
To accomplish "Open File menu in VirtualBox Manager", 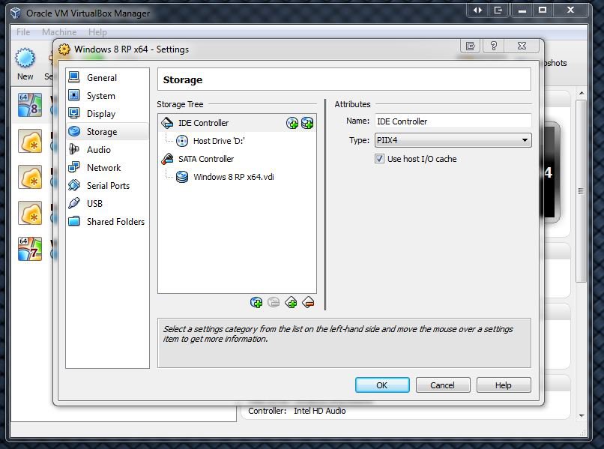I will (23, 32).
